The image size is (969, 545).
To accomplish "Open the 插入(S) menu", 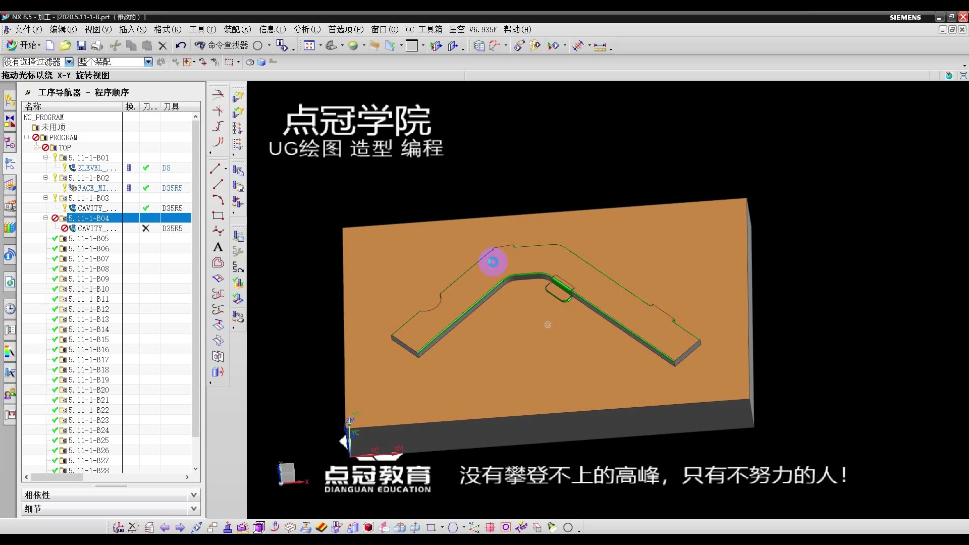I will pyautogui.click(x=133, y=30).
